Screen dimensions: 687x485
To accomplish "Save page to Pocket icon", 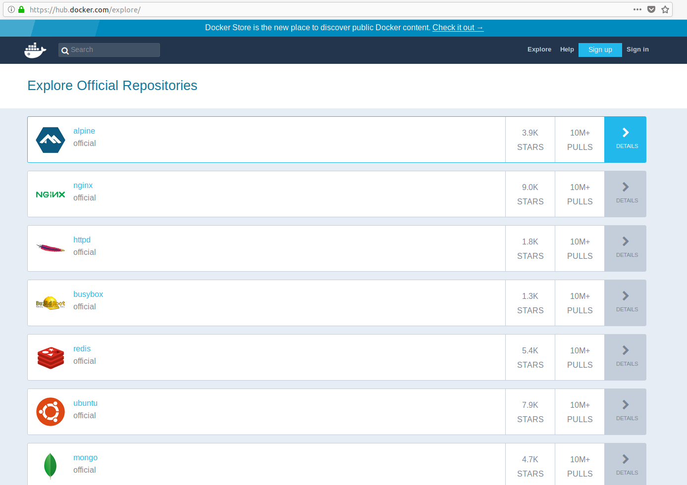I will (651, 9).
